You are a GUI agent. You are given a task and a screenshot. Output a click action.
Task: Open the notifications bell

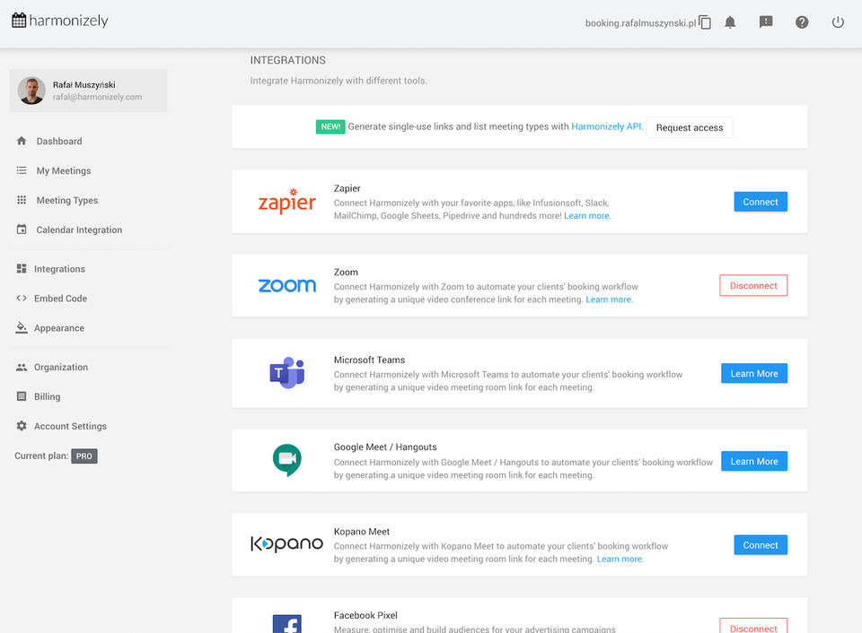[x=730, y=22]
